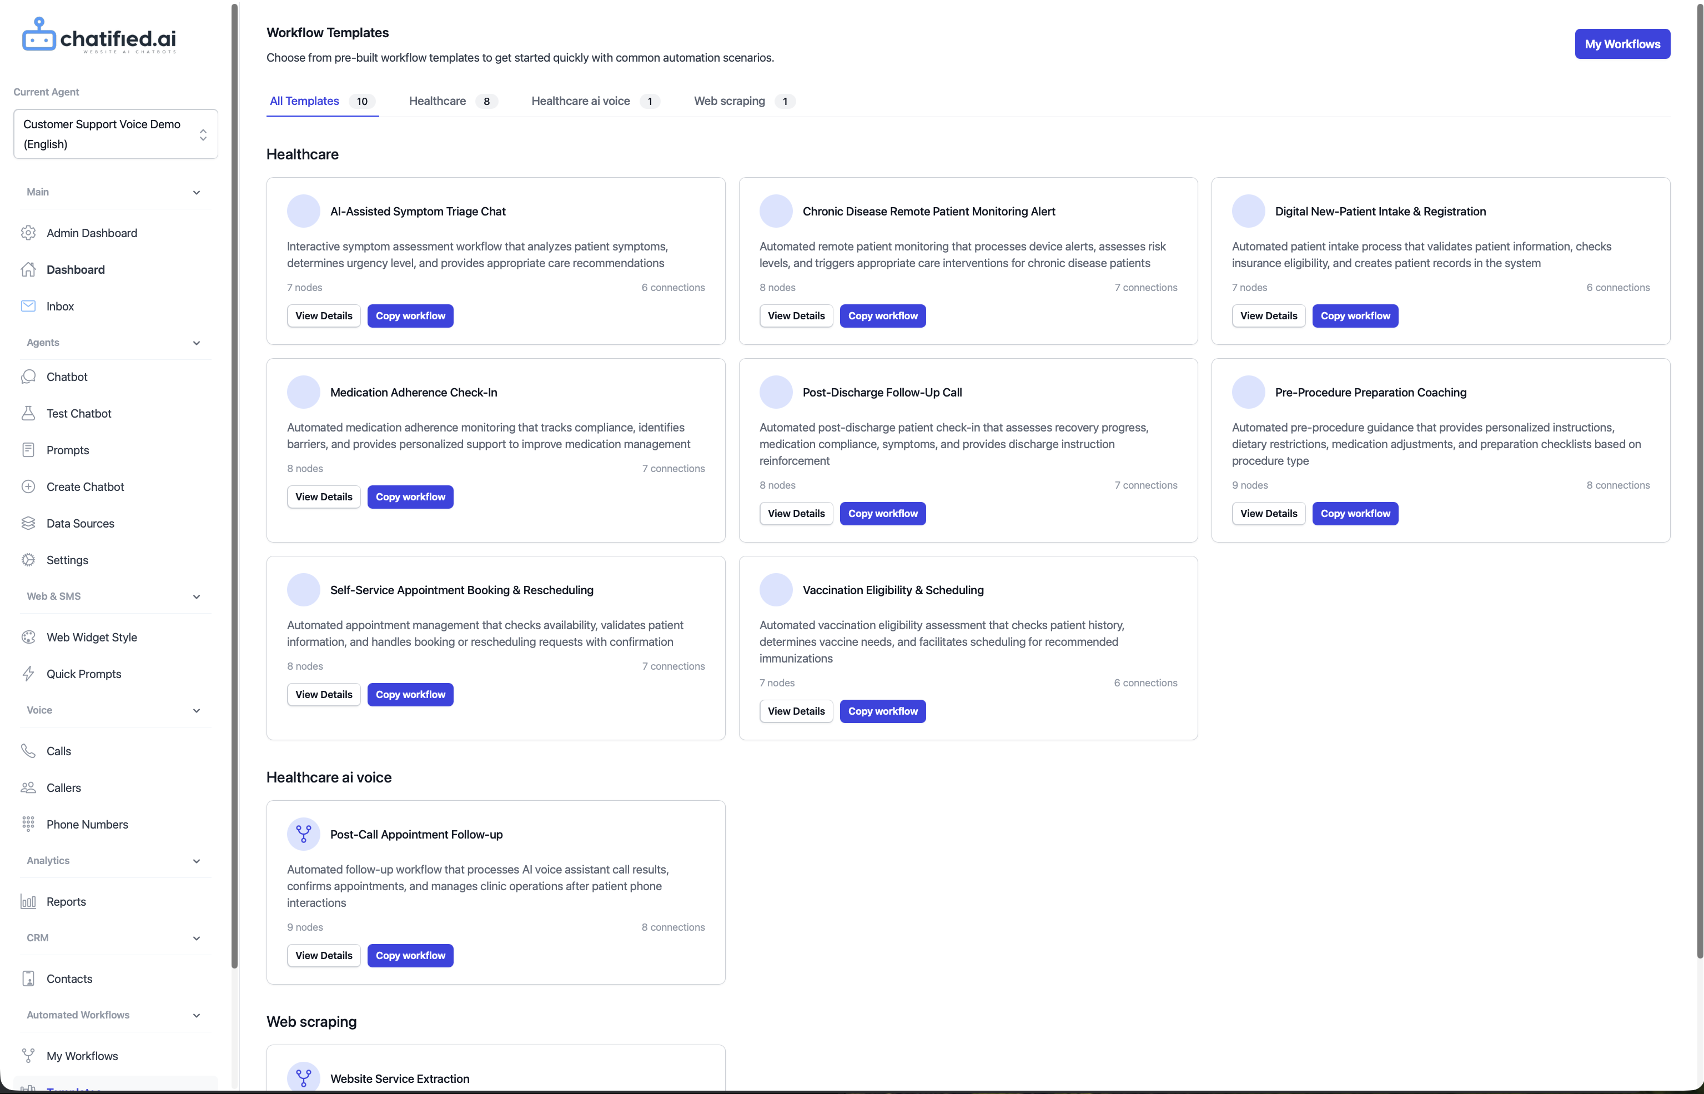Click the Web Widget Style palette icon

(28, 637)
